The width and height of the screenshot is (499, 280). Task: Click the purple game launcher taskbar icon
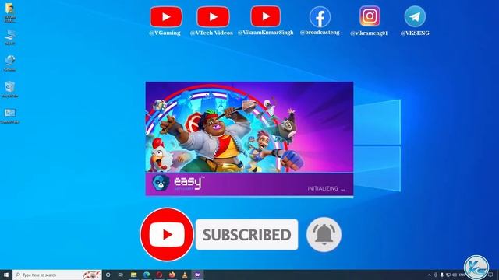197,275
